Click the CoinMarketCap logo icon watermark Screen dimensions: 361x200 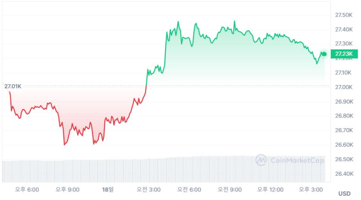point(261,160)
